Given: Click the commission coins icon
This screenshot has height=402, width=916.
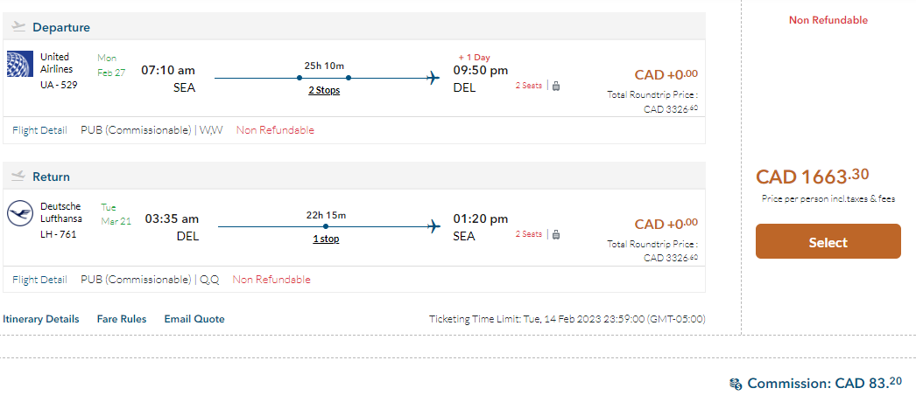Looking at the screenshot, I should tap(736, 384).
